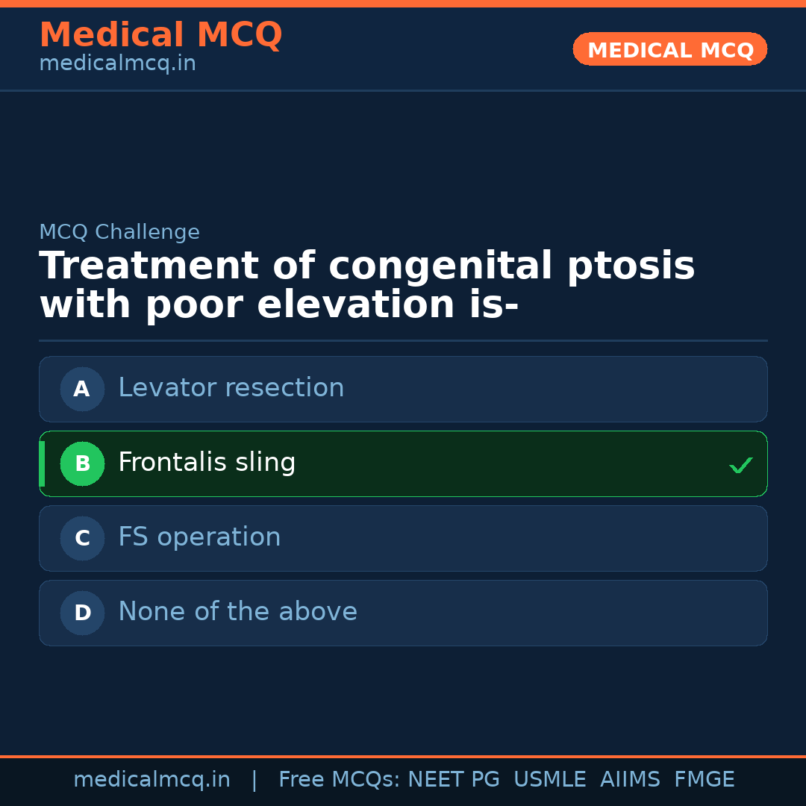Open the MCQ Challenge section

pyautogui.click(x=119, y=232)
